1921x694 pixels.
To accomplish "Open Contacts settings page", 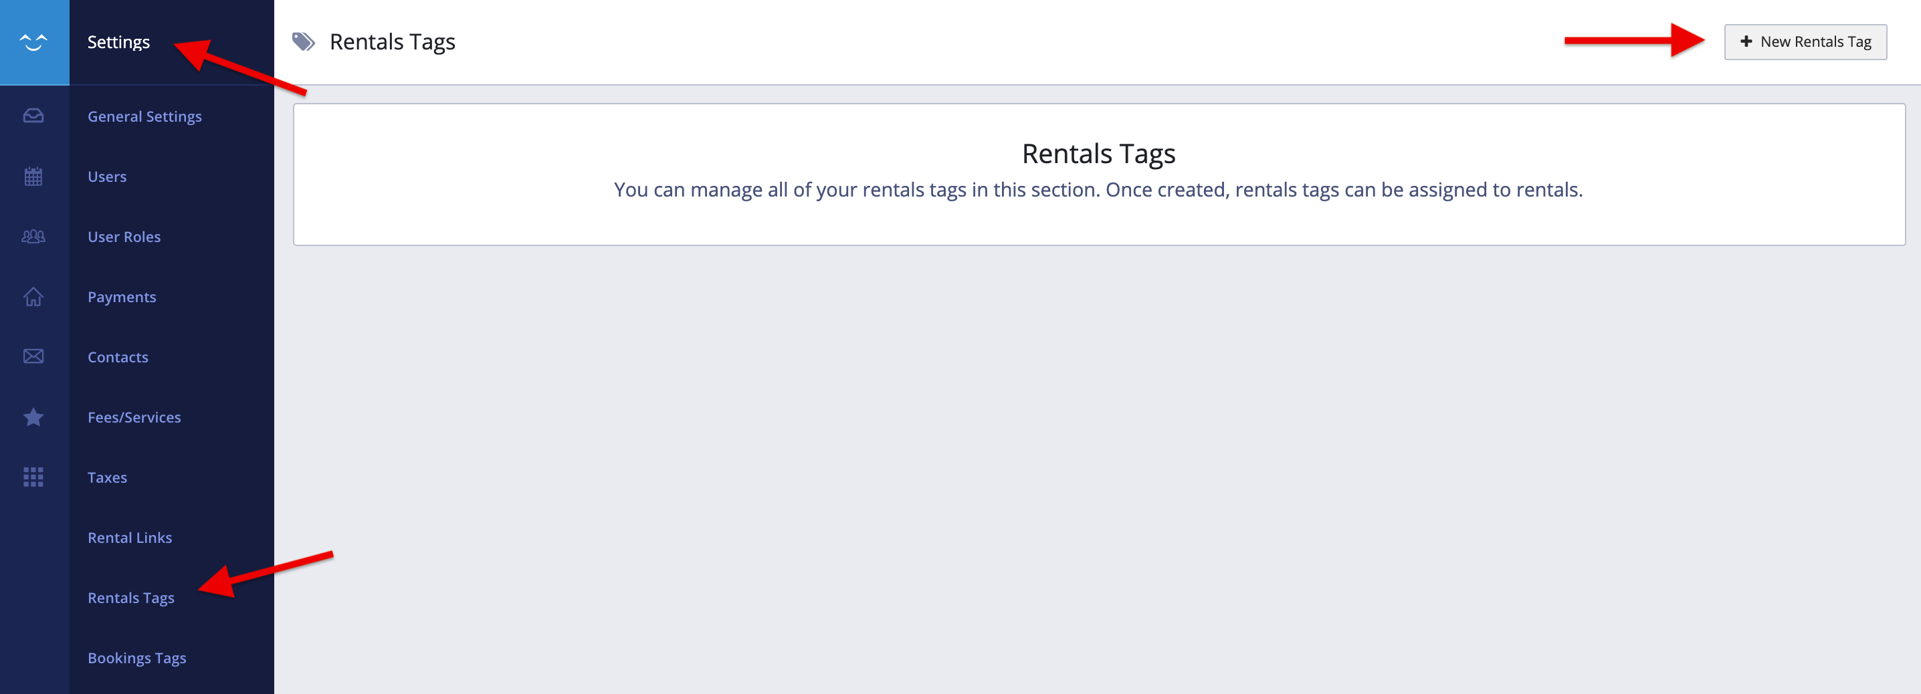I will (x=118, y=357).
